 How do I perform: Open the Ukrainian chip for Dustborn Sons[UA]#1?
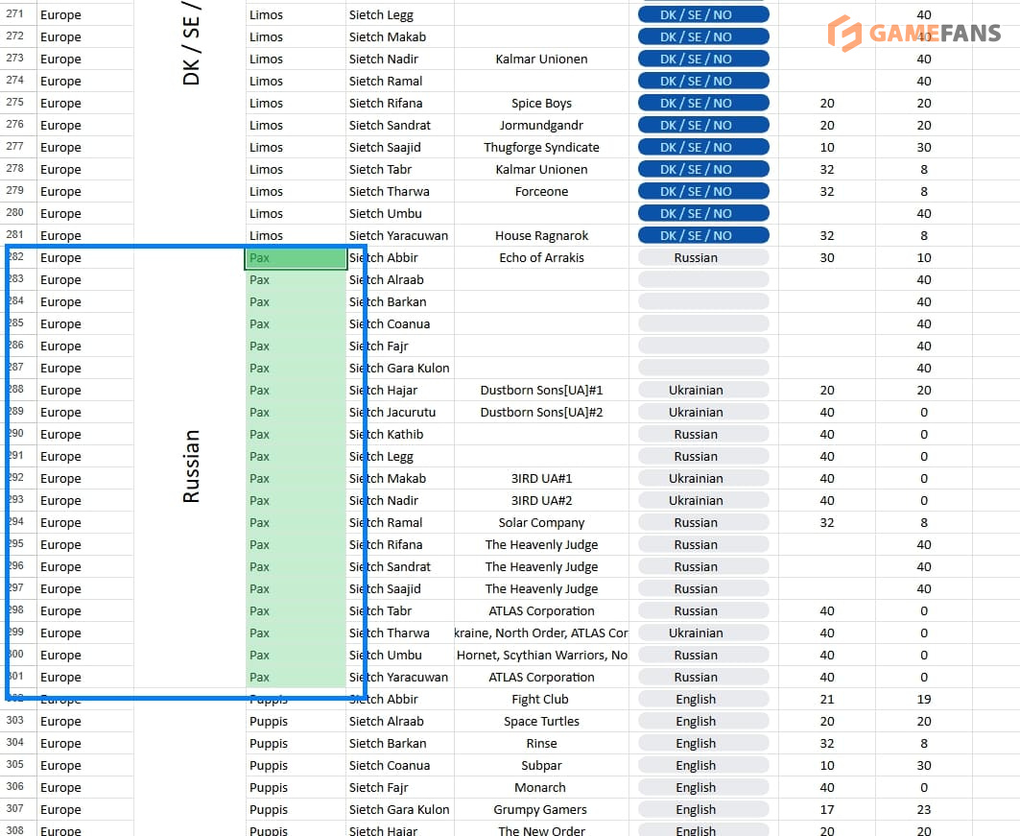[x=703, y=391]
